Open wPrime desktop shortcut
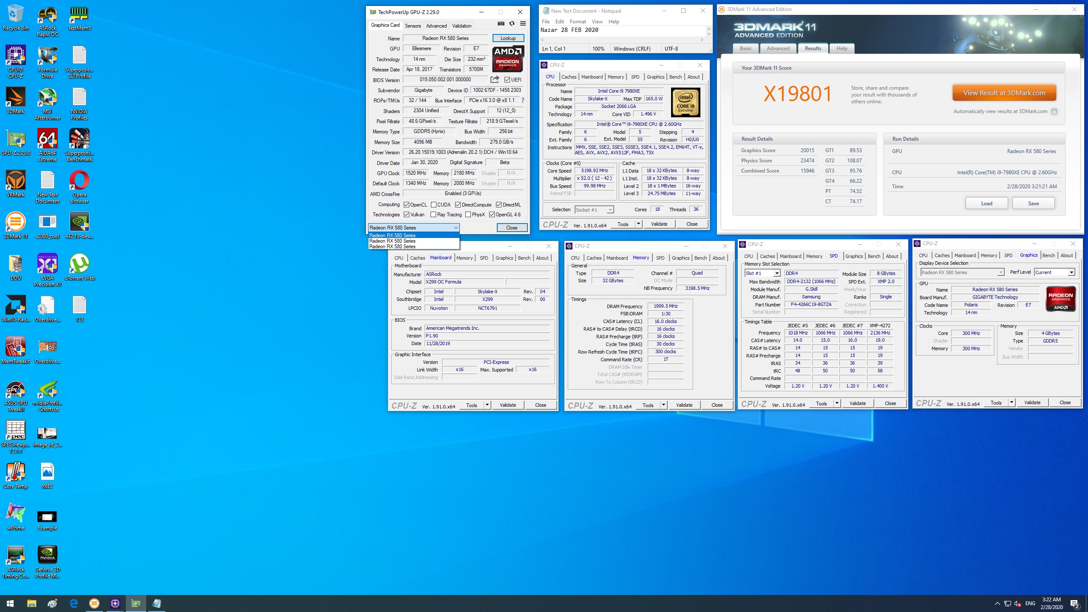This screenshot has width=1088, height=612. coord(16,517)
